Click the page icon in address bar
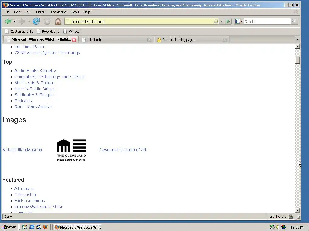 coord(68,22)
